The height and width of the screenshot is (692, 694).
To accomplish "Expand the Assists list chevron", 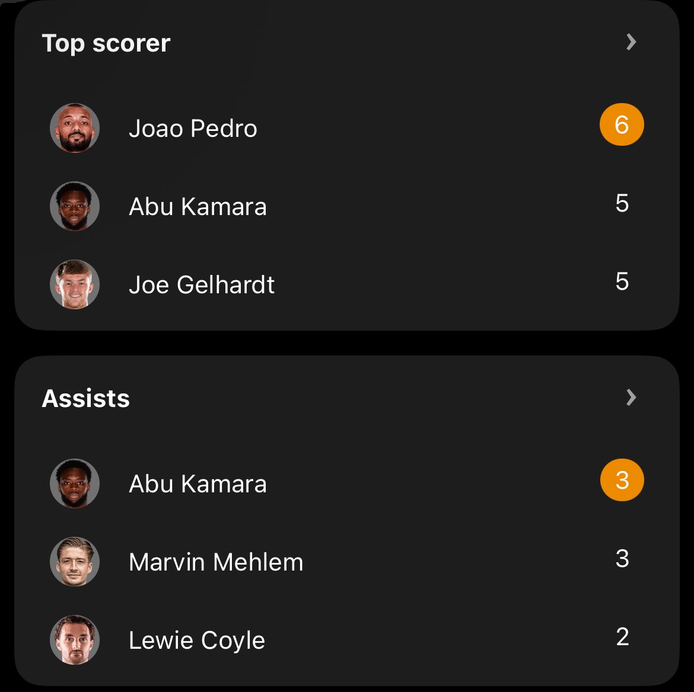I will [631, 398].
